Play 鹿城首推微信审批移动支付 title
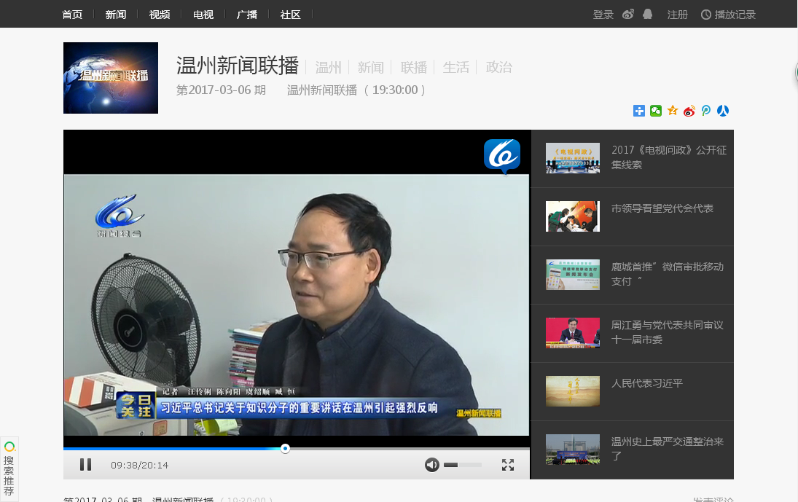This screenshot has height=502, width=798. click(x=668, y=274)
